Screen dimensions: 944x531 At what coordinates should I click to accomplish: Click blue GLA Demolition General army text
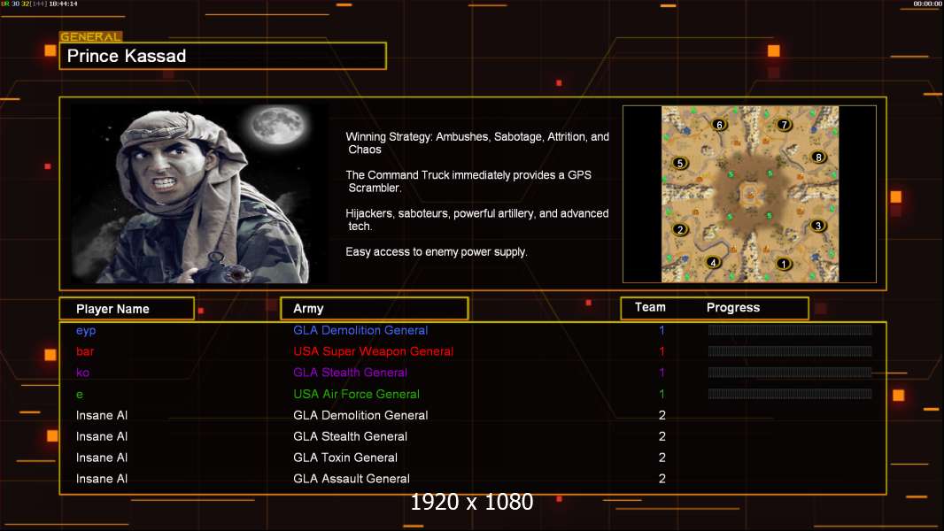coord(360,330)
